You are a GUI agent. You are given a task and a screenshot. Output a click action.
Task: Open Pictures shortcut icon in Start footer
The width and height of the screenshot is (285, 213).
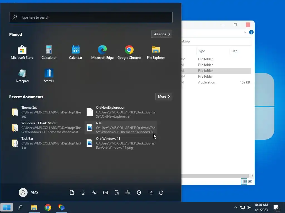tap(105, 192)
